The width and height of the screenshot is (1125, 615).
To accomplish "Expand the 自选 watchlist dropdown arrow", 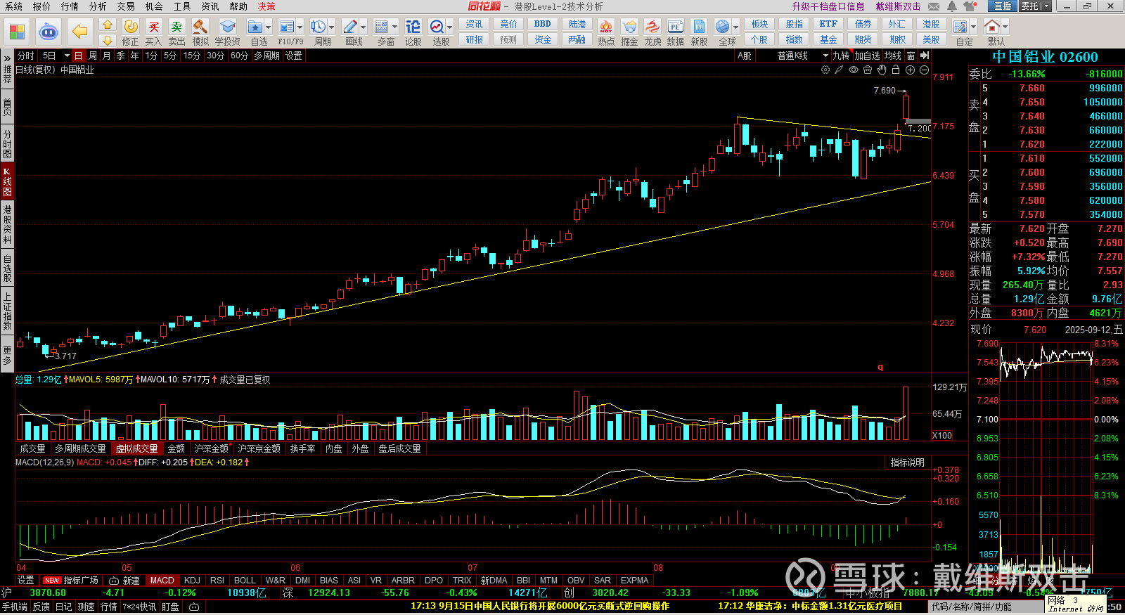I will (x=269, y=27).
